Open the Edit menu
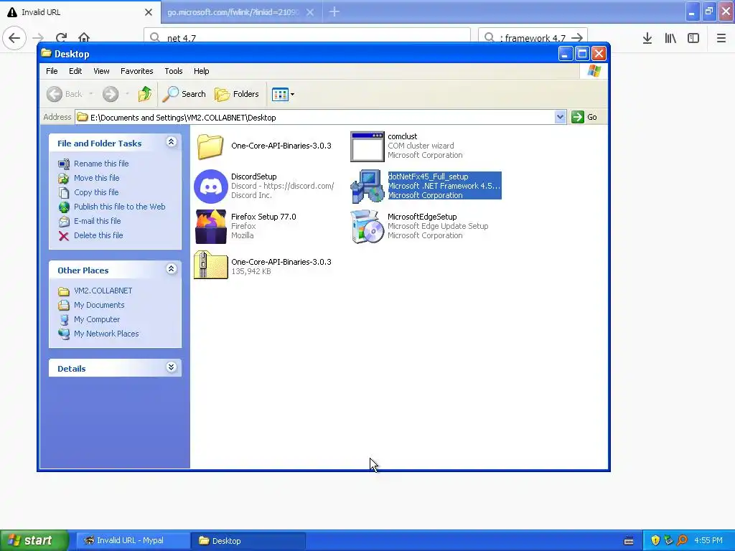This screenshot has width=735, height=551. (75, 71)
